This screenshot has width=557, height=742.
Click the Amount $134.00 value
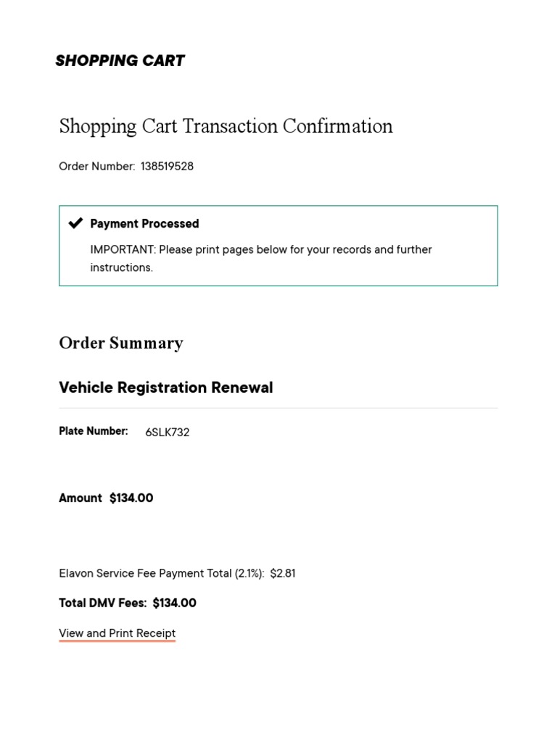tap(131, 498)
